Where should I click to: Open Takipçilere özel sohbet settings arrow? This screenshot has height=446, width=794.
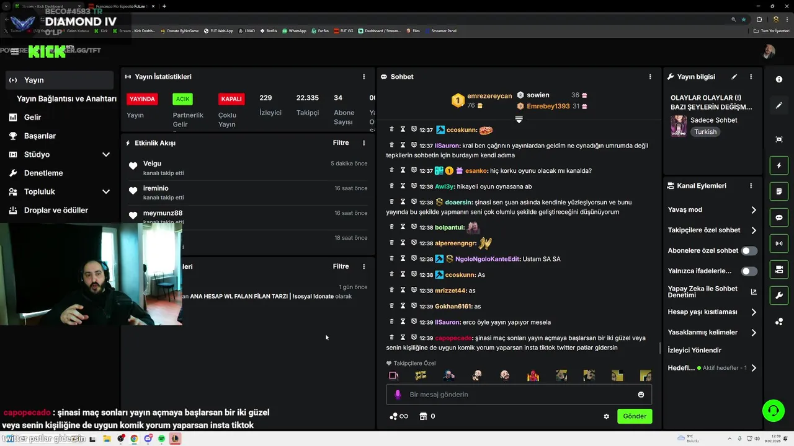(x=754, y=230)
